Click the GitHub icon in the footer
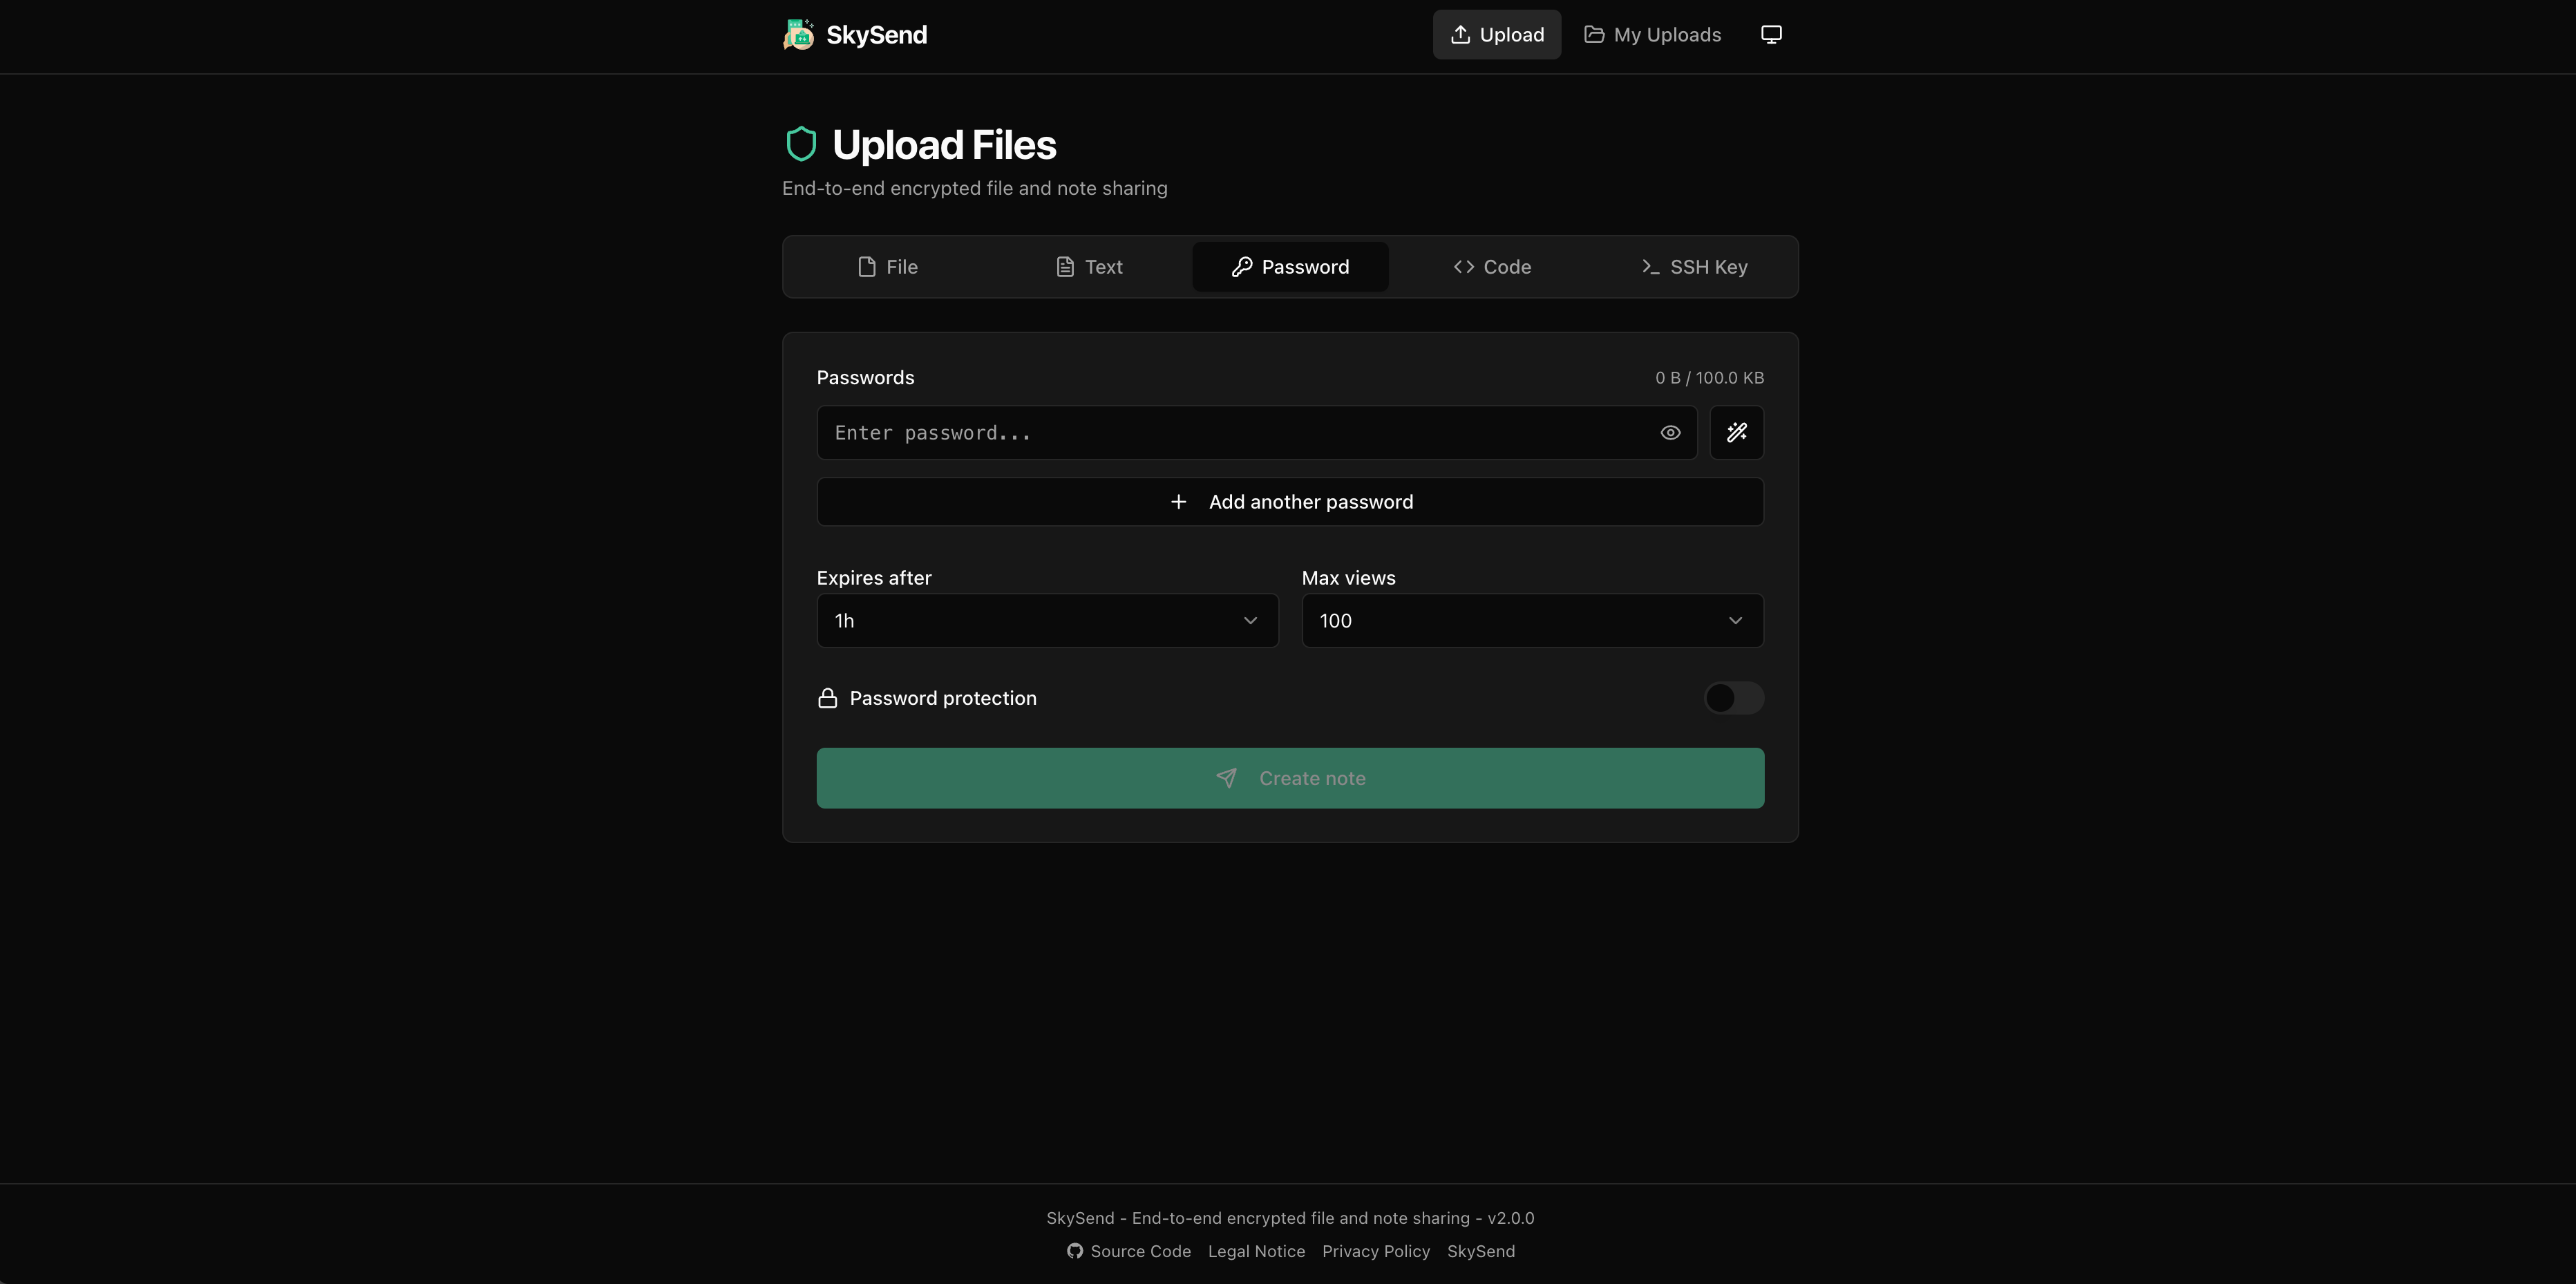 (1074, 1251)
